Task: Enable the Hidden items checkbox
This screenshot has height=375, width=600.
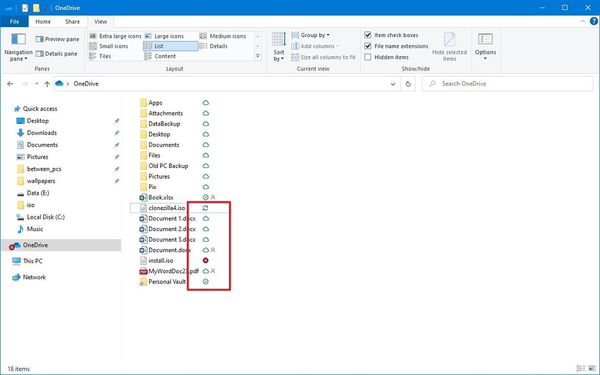Action: [x=368, y=56]
